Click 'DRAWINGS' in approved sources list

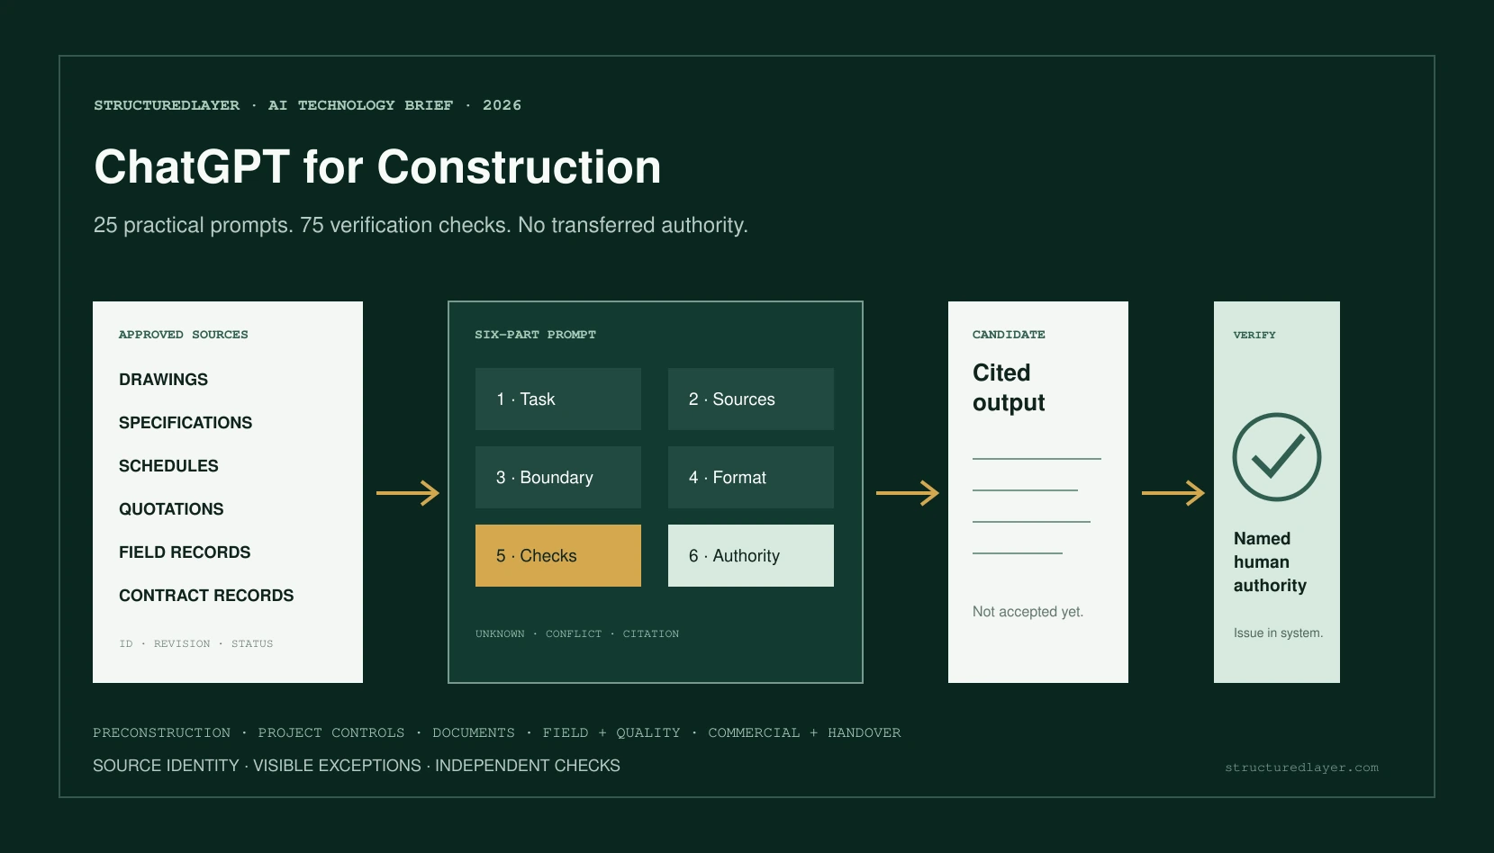pos(163,380)
